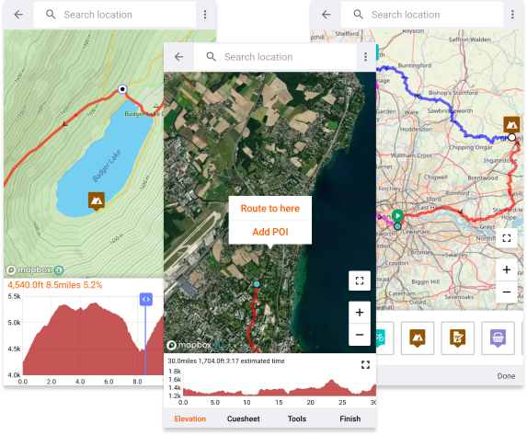Zoom in on the satellite map
This screenshot has height=435, width=527.
(360, 313)
